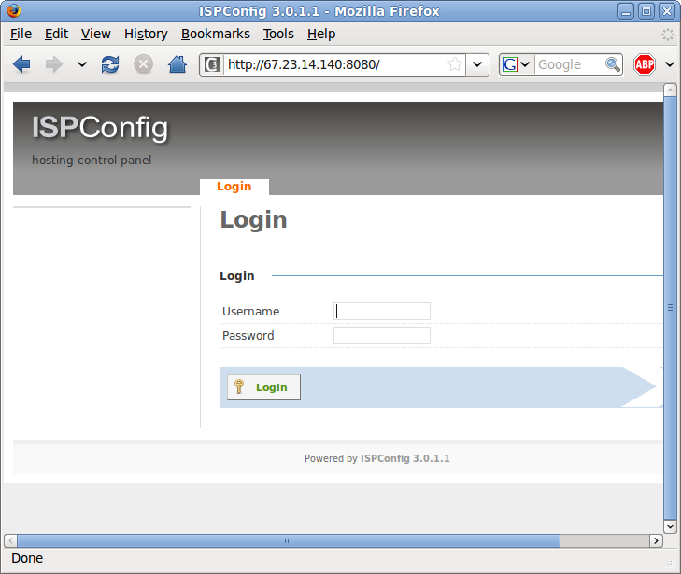Click the vertical scrollbar down arrow

tap(670, 526)
